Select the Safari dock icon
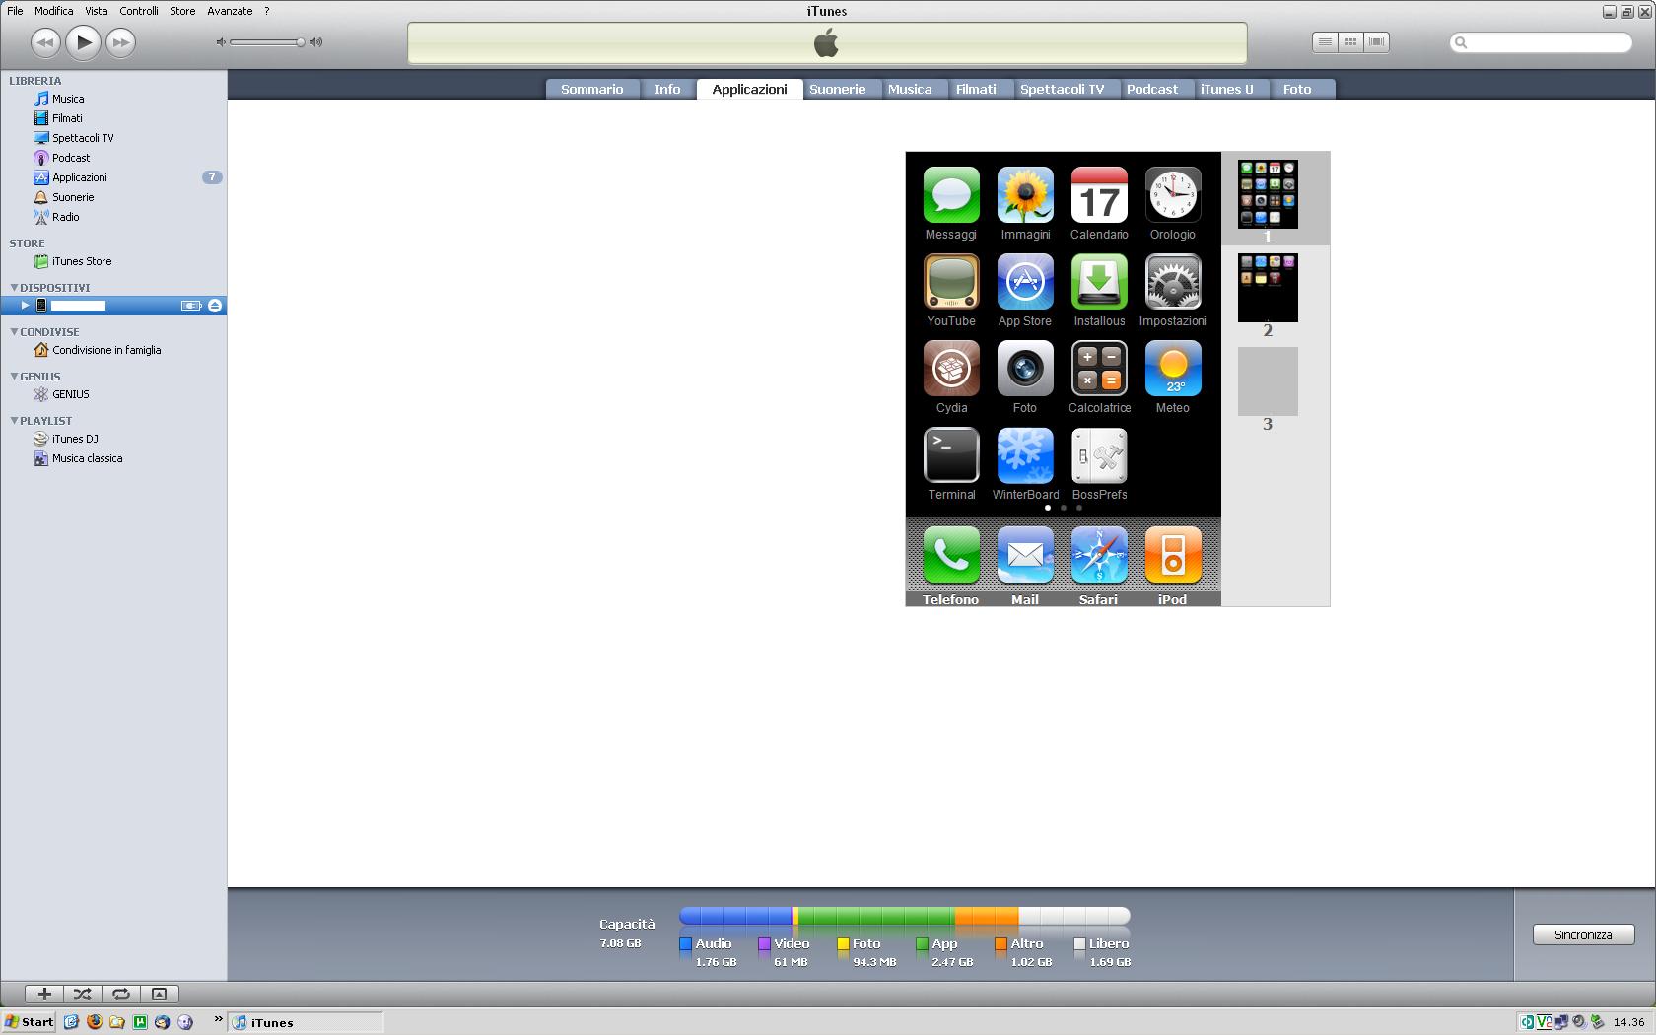 click(1099, 555)
